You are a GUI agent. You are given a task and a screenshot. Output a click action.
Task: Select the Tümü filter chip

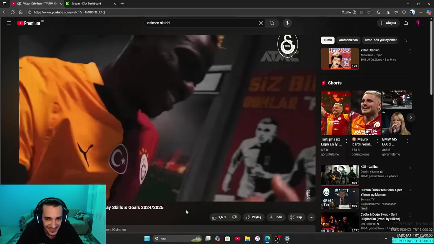click(328, 40)
